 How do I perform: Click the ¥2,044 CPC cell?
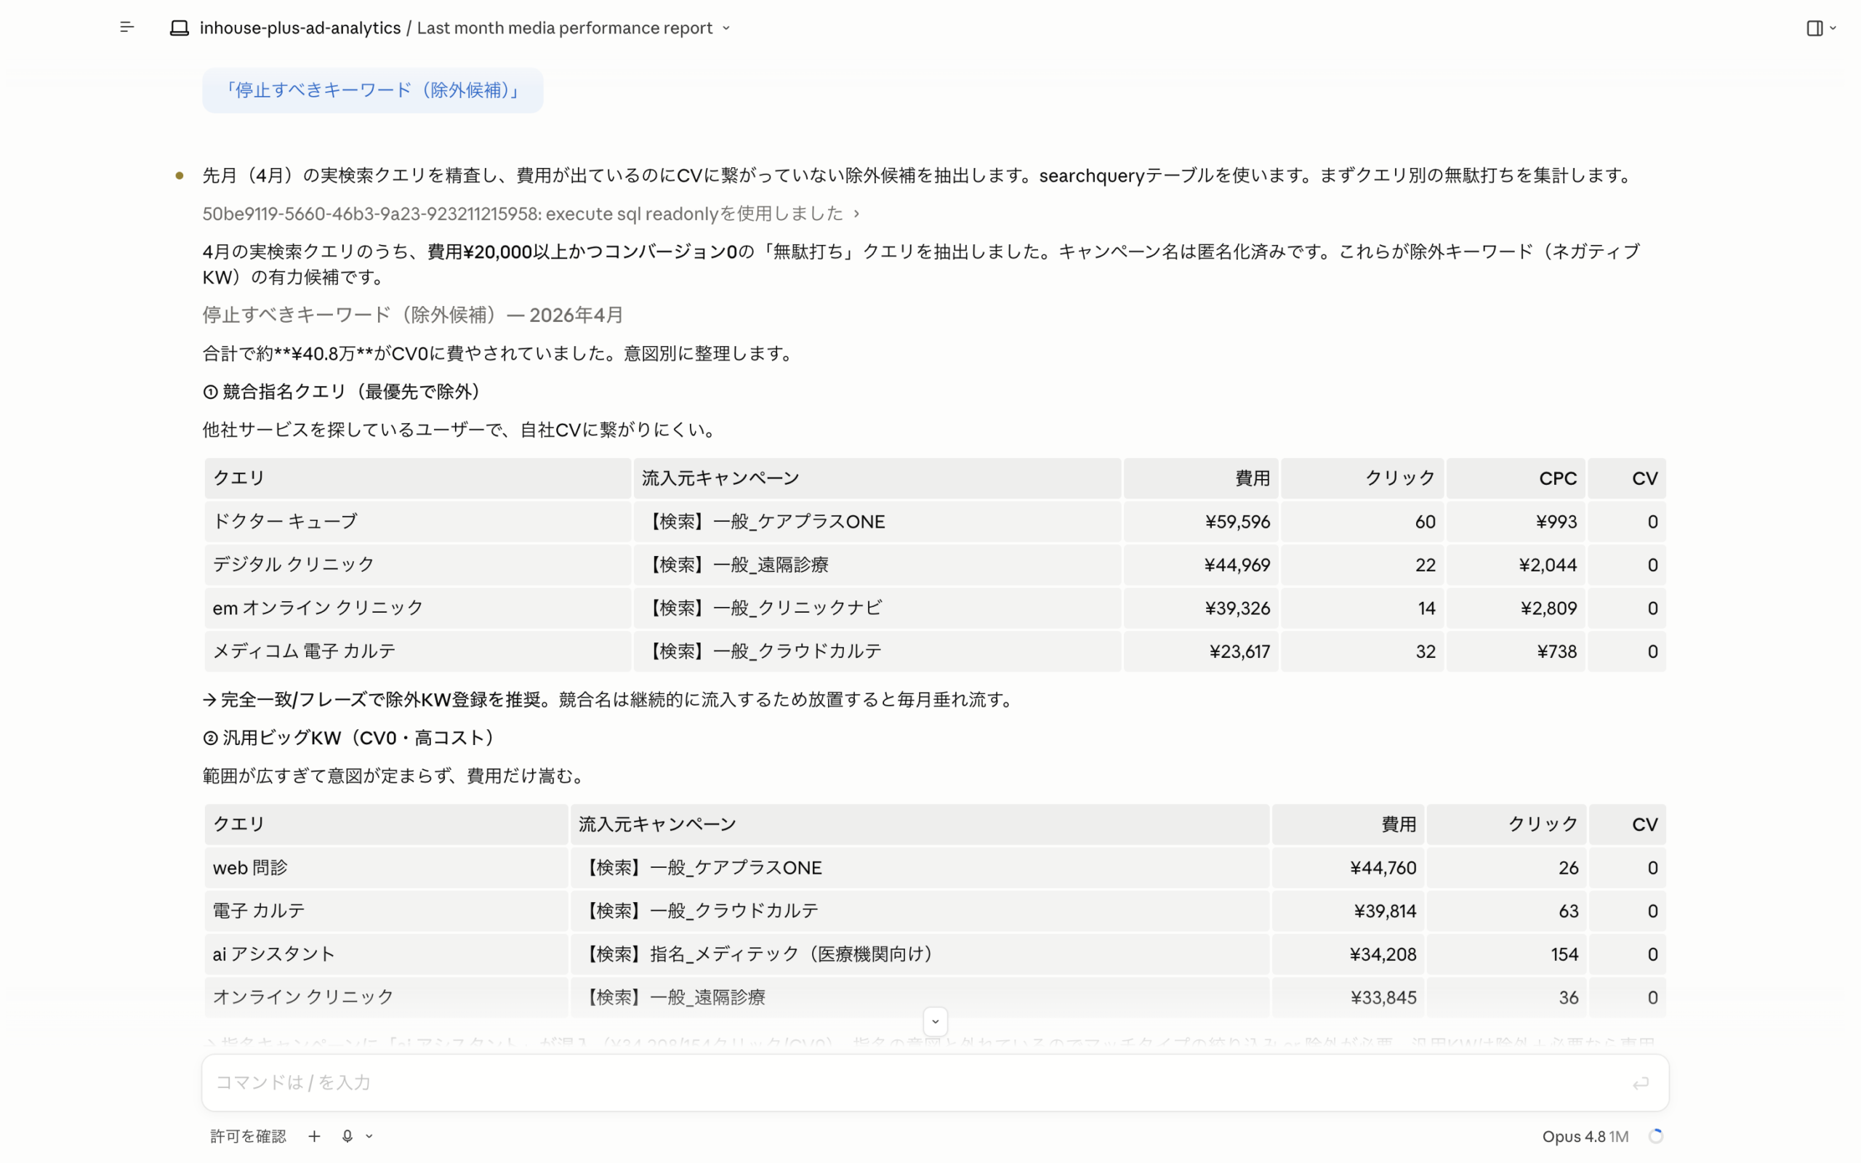(x=1516, y=565)
